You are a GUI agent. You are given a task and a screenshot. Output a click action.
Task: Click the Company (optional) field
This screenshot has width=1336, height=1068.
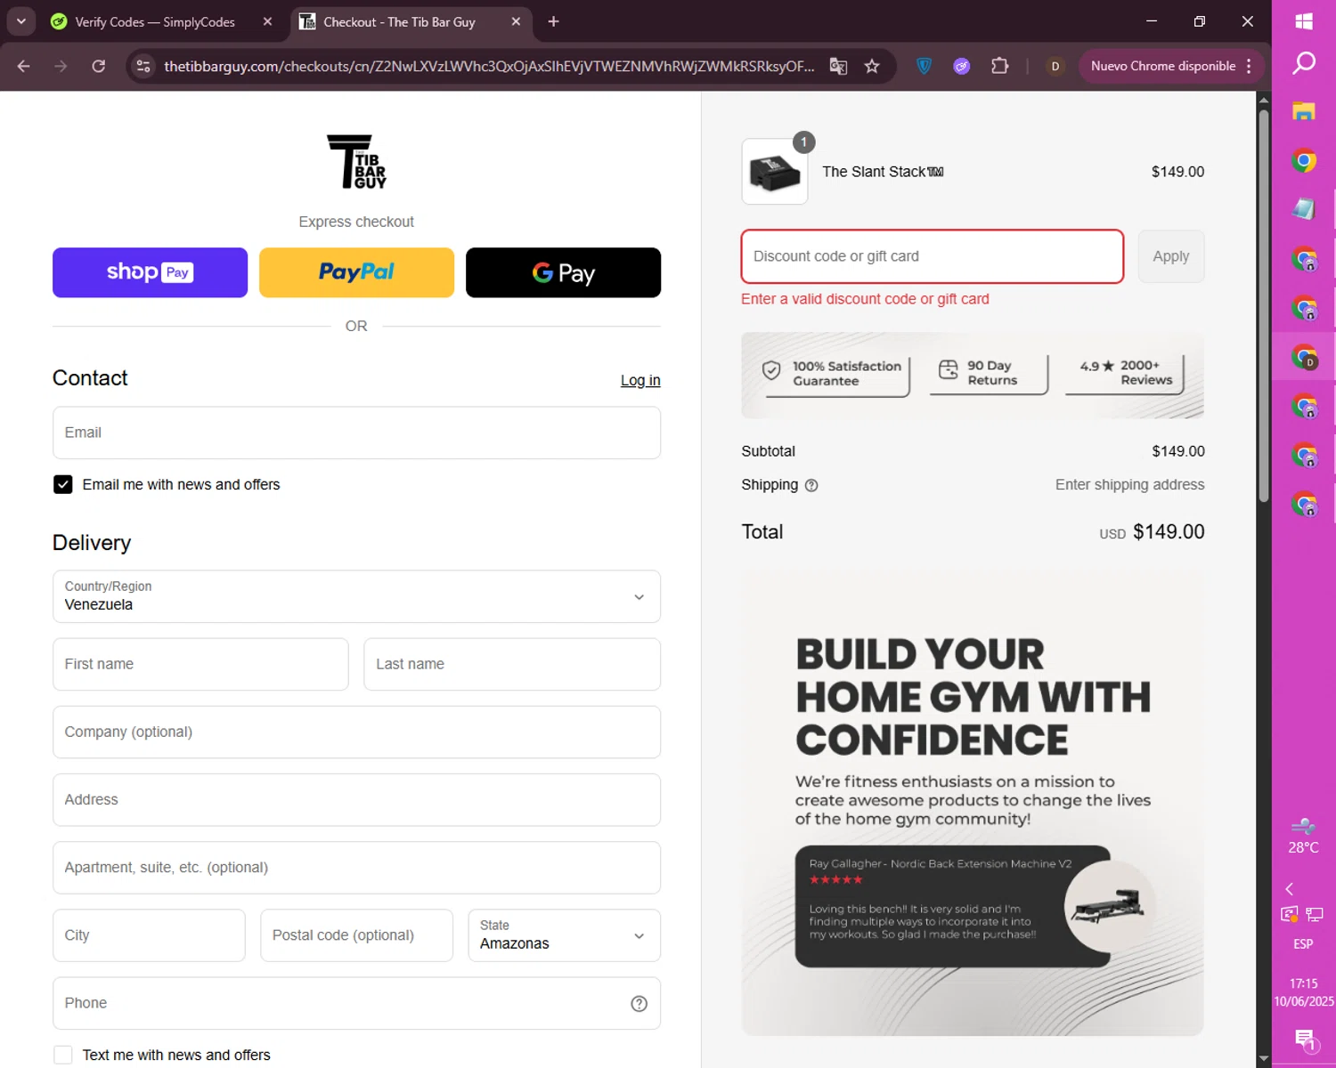tap(356, 732)
